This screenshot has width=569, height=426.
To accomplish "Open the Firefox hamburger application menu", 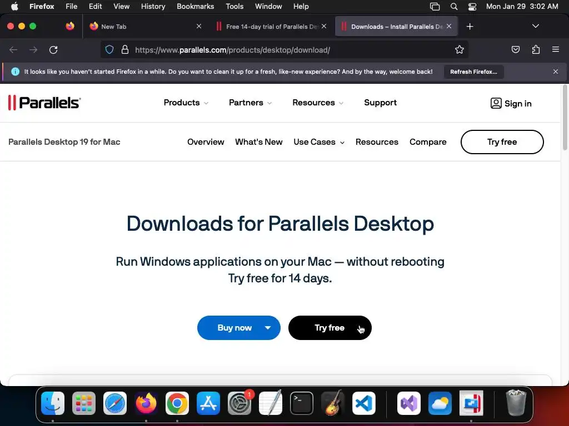I will pos(556,49).
